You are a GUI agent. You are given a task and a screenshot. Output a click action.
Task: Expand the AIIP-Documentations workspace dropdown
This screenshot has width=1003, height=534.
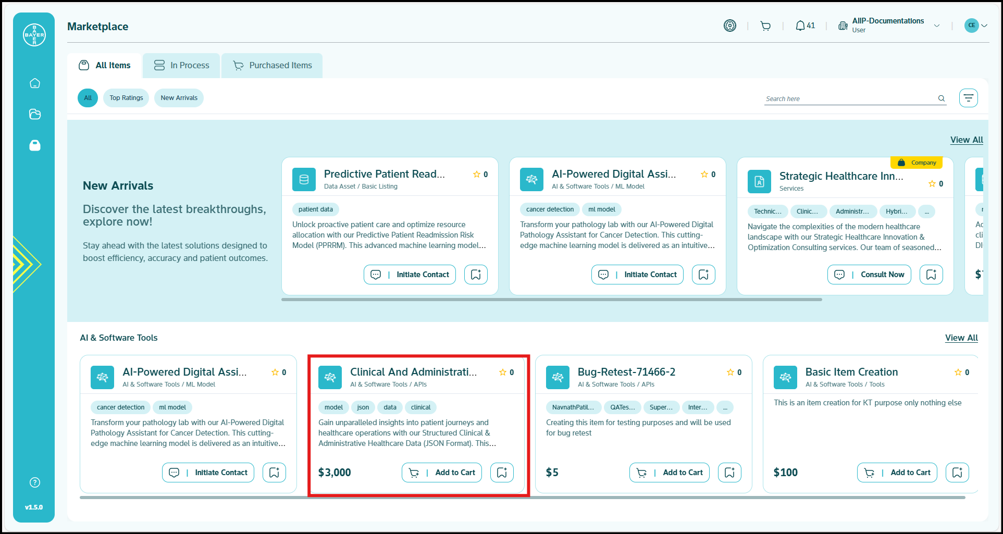click(x=937, y=26)
